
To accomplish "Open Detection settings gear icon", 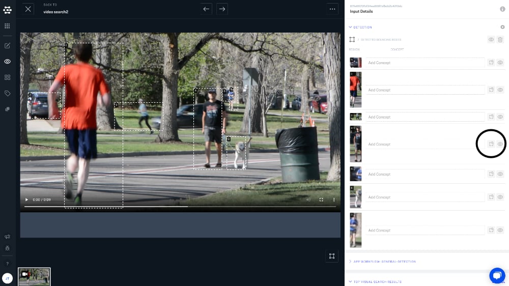I will click(502, 27).
